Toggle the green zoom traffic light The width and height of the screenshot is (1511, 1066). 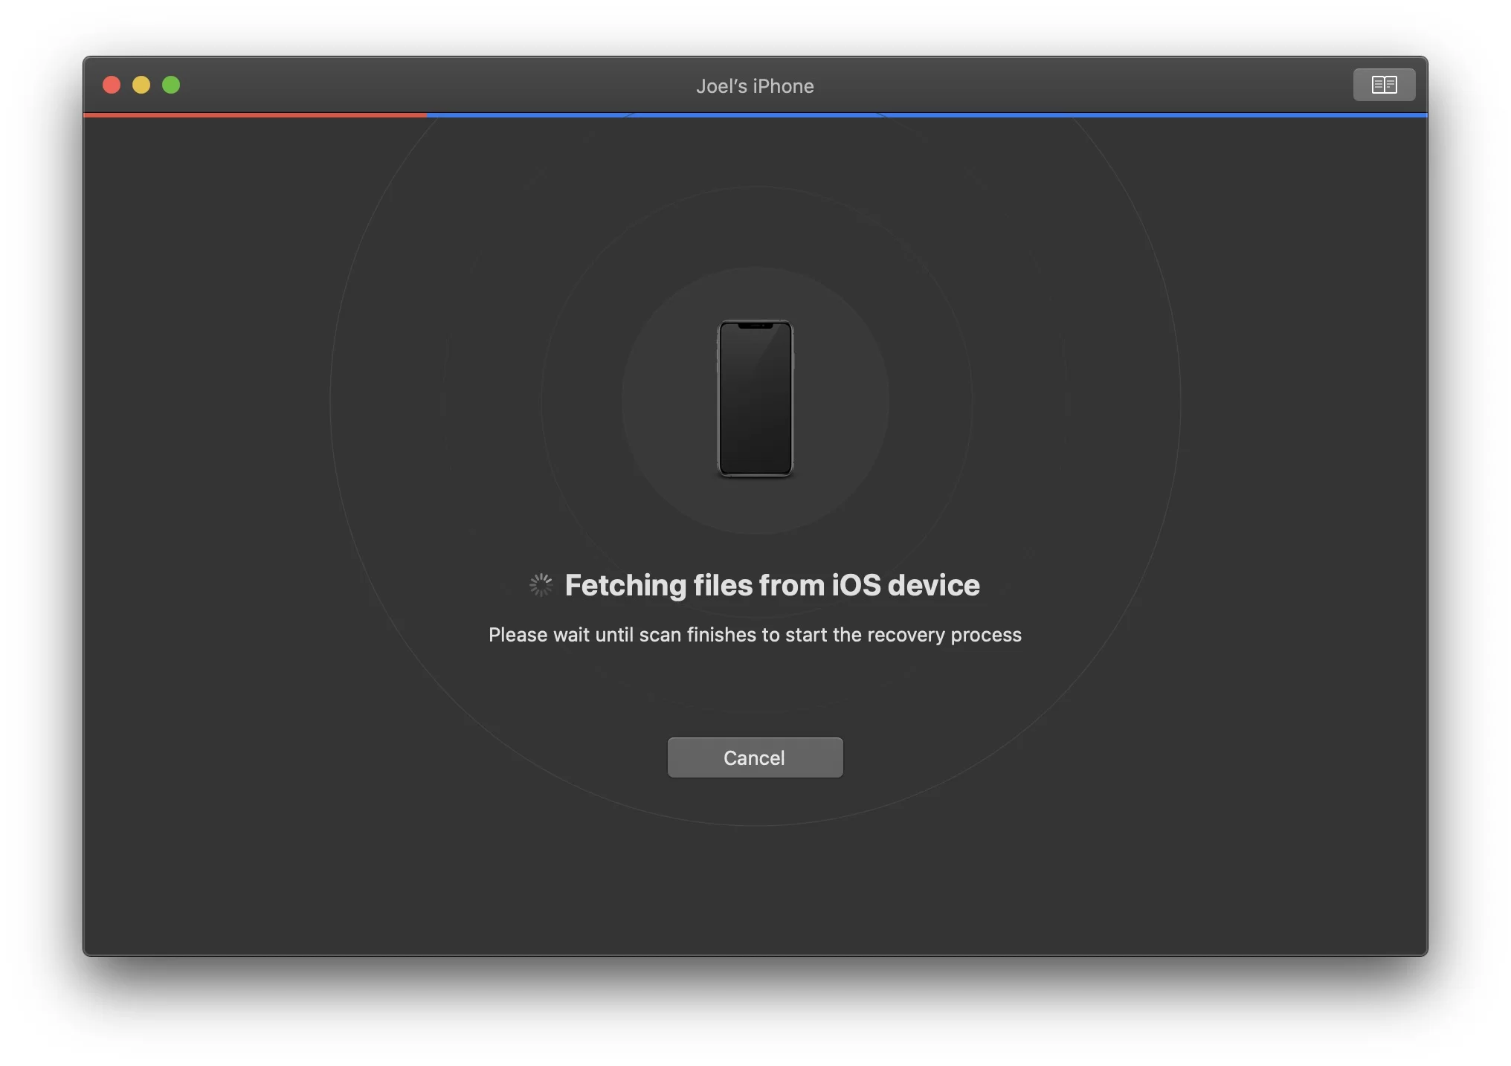(x=171, y=85)
